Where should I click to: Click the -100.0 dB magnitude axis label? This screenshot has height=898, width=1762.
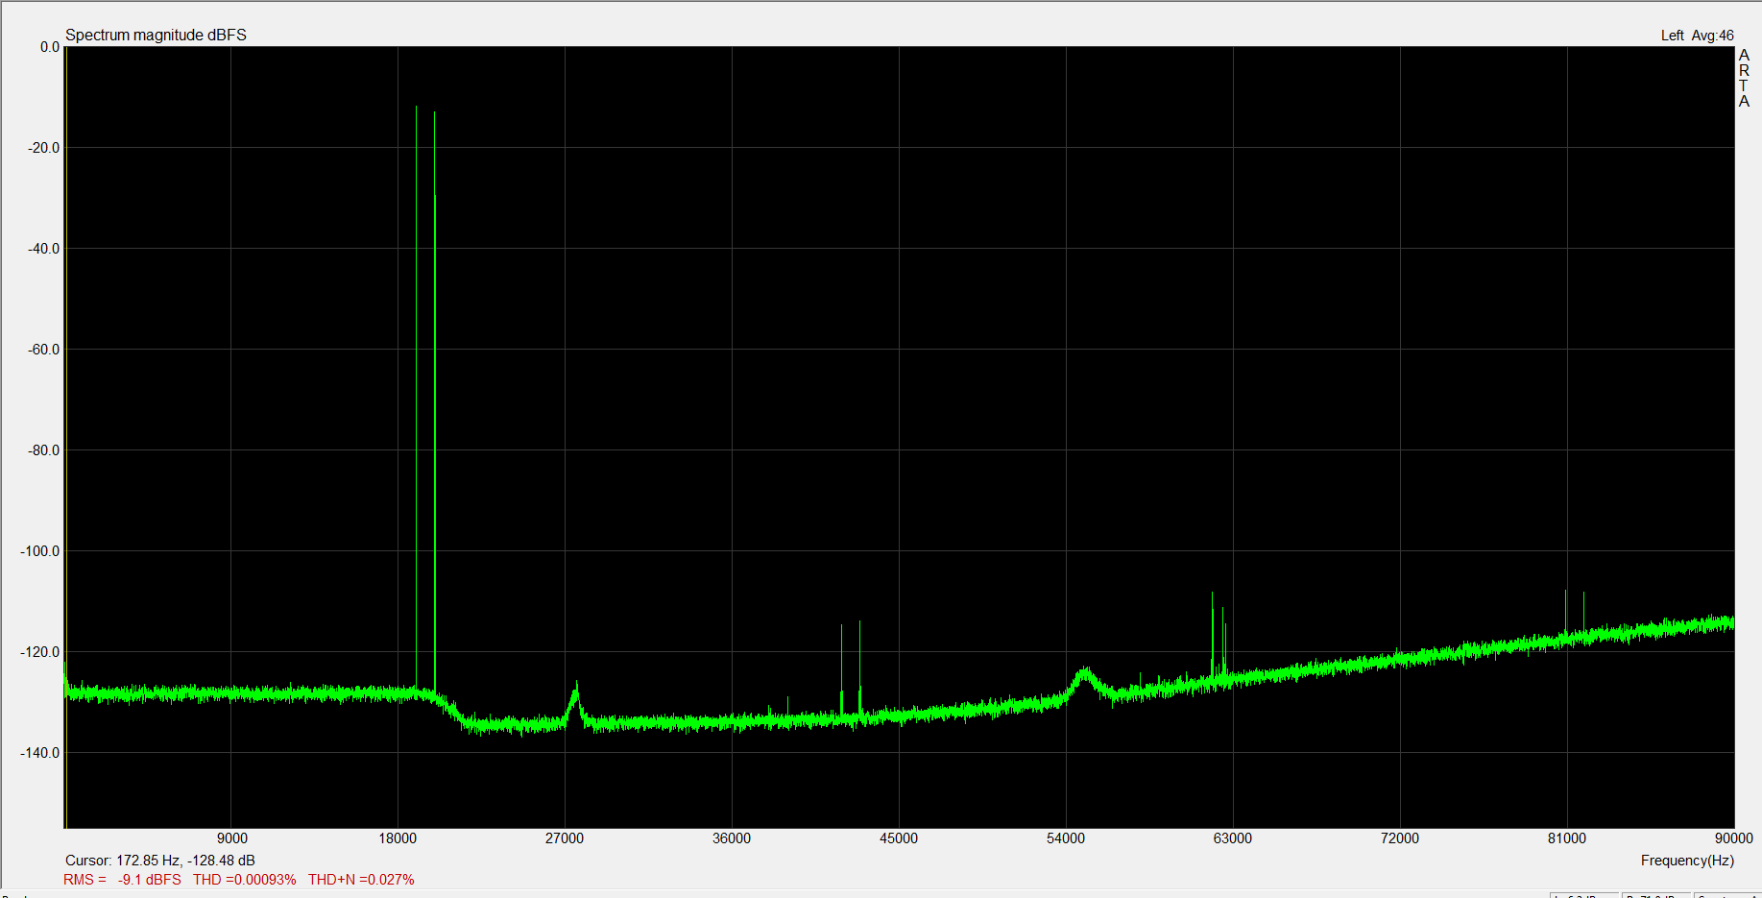(40, 551)
